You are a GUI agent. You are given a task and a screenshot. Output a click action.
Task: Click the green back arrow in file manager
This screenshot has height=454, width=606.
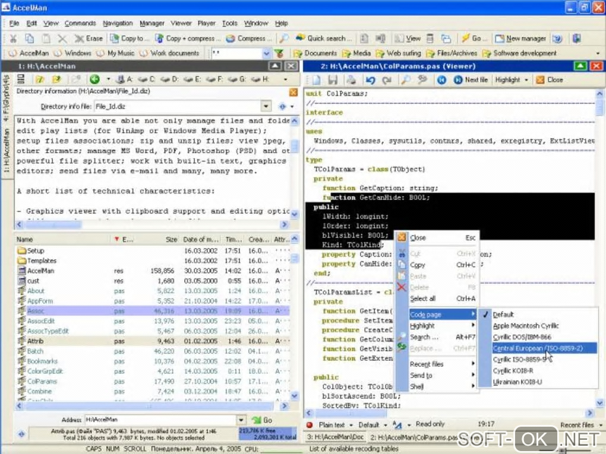point(94,79)
